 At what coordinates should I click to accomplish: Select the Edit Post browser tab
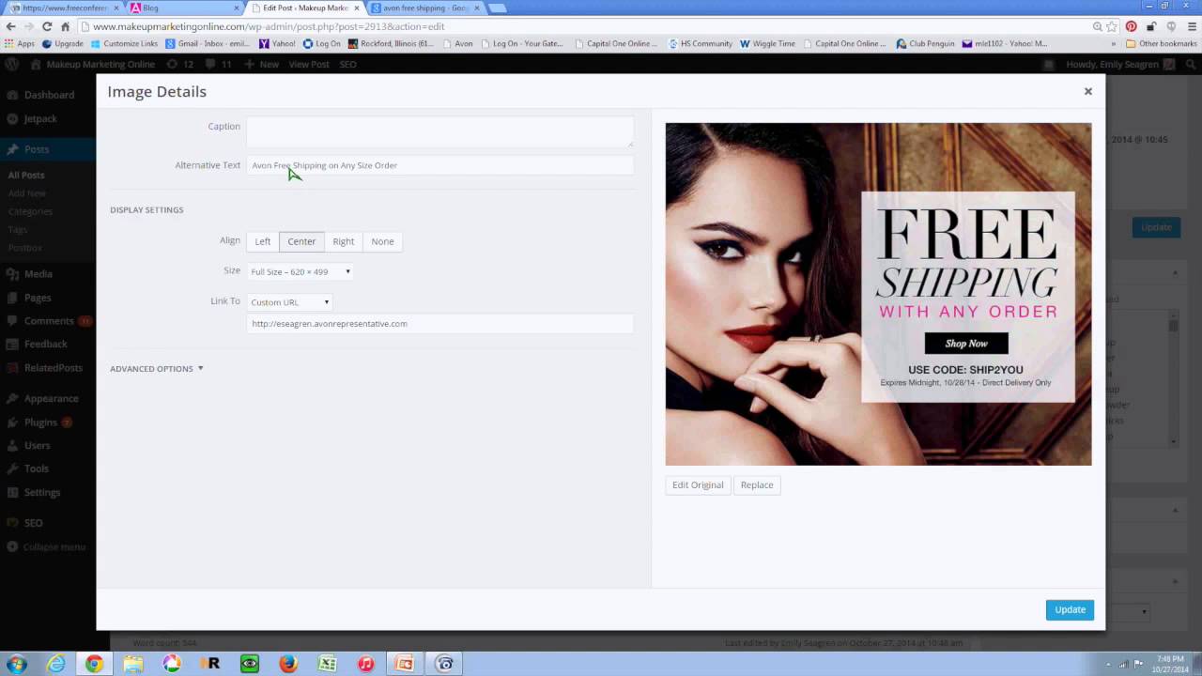(x=304, y=8)
